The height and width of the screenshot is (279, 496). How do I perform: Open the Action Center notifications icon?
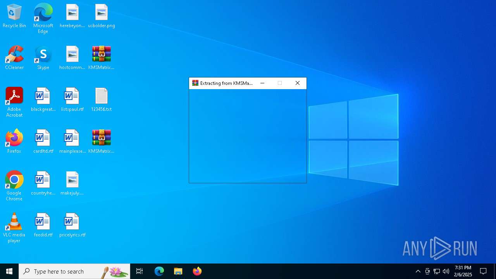(x=483, y=271)
